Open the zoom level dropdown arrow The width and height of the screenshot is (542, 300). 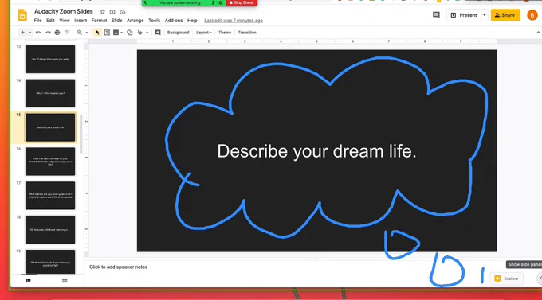coord(86,33)
